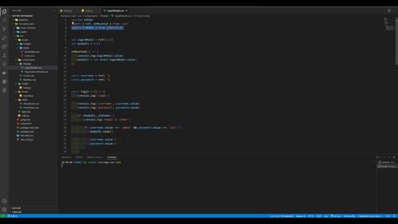Close the terminal panel

(x=394, y=157)
